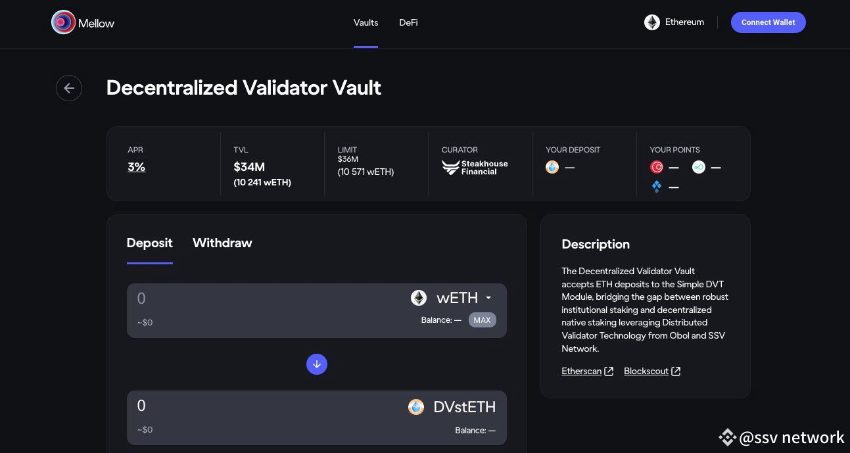This screenshot has height=453, width=850.
Task: Select the wETH token icon in deposit field
Action: click(x=418, y=298)
